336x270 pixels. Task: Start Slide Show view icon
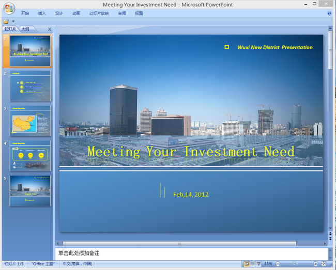pyautogui.click(x=258, y=264)
